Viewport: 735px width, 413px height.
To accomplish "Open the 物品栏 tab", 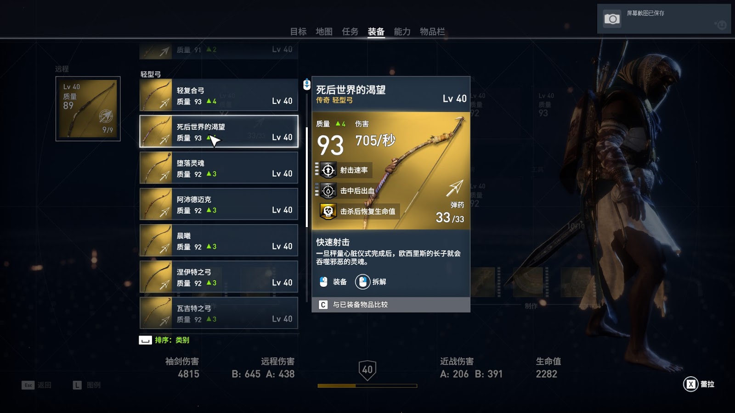I will coord(432,32).
